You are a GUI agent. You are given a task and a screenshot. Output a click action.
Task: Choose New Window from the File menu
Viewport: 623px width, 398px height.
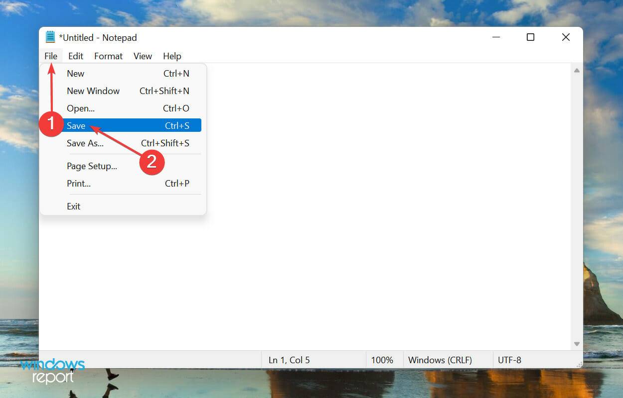(93, 91)
